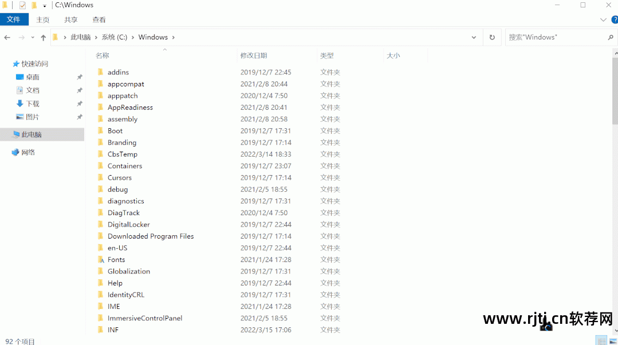Select the INF folder name

tap(113, 330)
